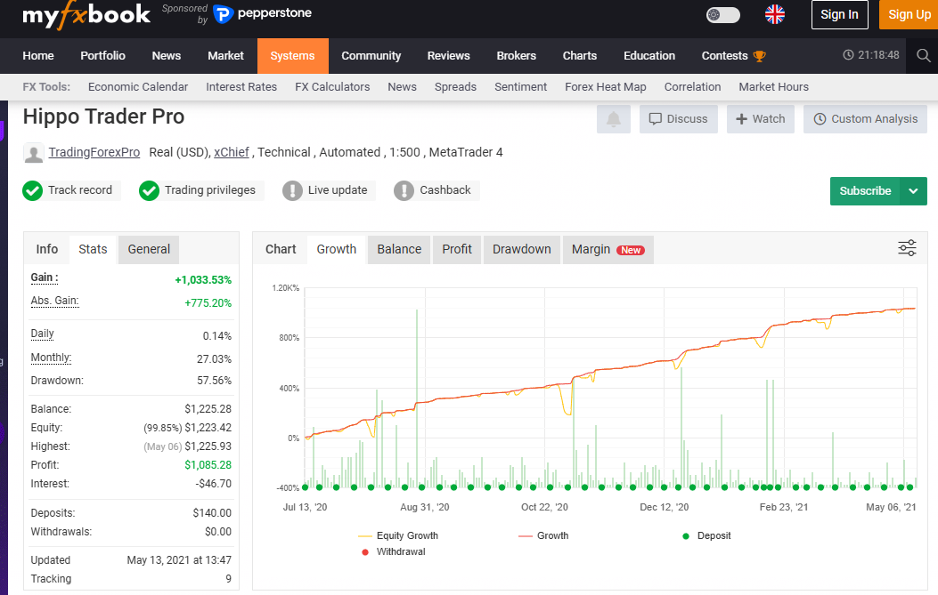Viewport: 938px width, 595px height.
Task: Open the chart settings sliders icon
Action: pyautogui.click(x=907, y=248)
